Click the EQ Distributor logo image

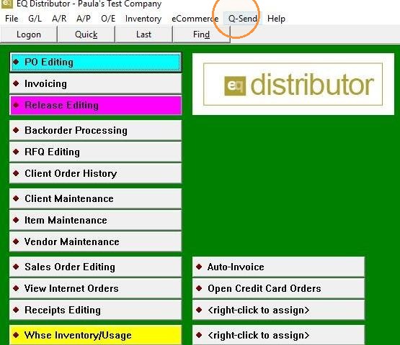click(x=293, y=84)
